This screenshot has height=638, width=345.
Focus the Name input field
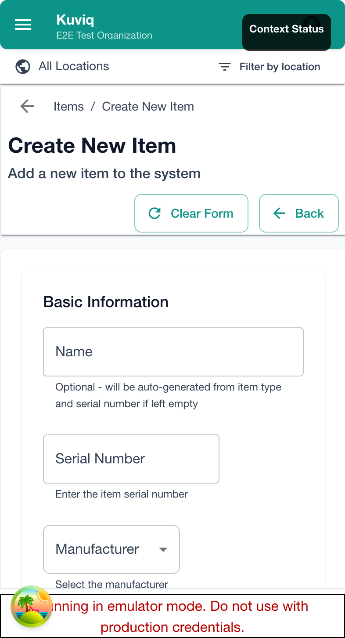[173, 352]
